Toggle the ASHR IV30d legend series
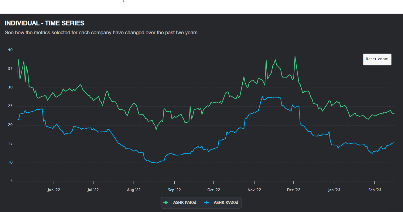The width and height of the screenshot is (403, 212). [x=180, y=202]
